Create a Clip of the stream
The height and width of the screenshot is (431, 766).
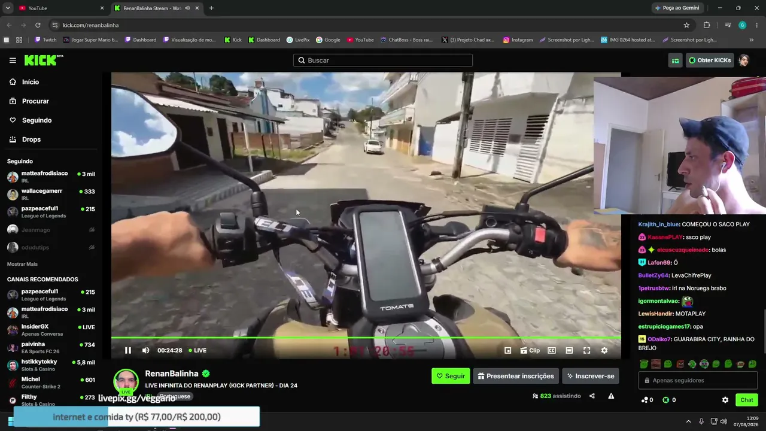530,350
